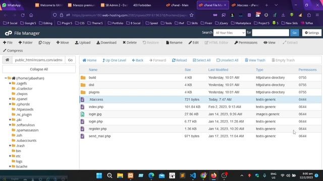Switch to the 403 Forbidden tab
This screenshot has height=181, width=323.
142,5
